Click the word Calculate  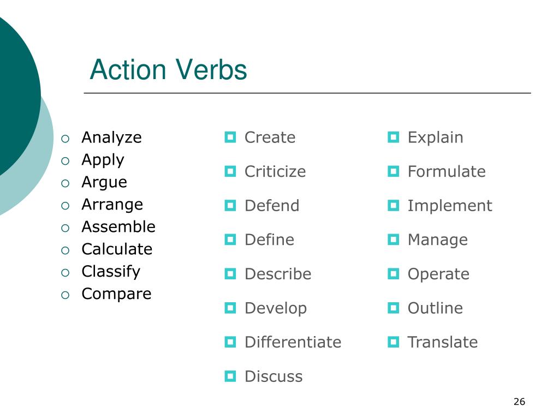pyautogui.click(x=117, y=249)
